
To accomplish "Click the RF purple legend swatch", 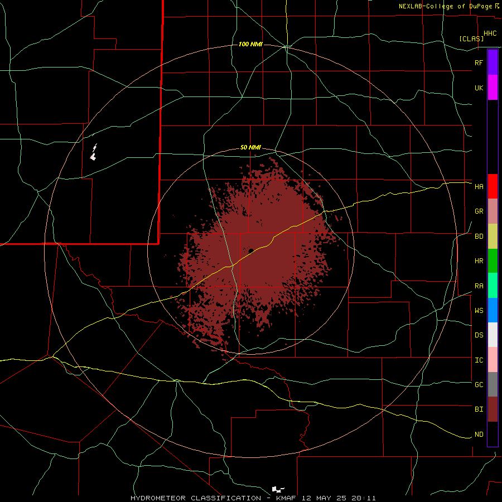I will click(x=493, y=62).
